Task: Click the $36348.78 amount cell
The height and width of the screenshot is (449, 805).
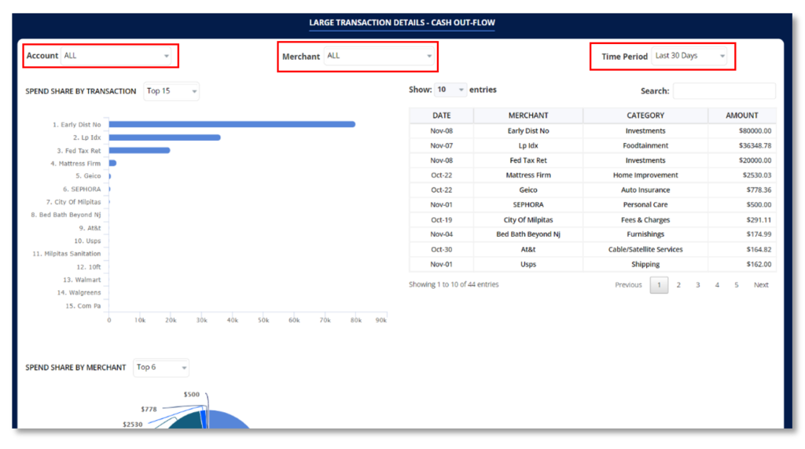Action: [x=742, y=145]
